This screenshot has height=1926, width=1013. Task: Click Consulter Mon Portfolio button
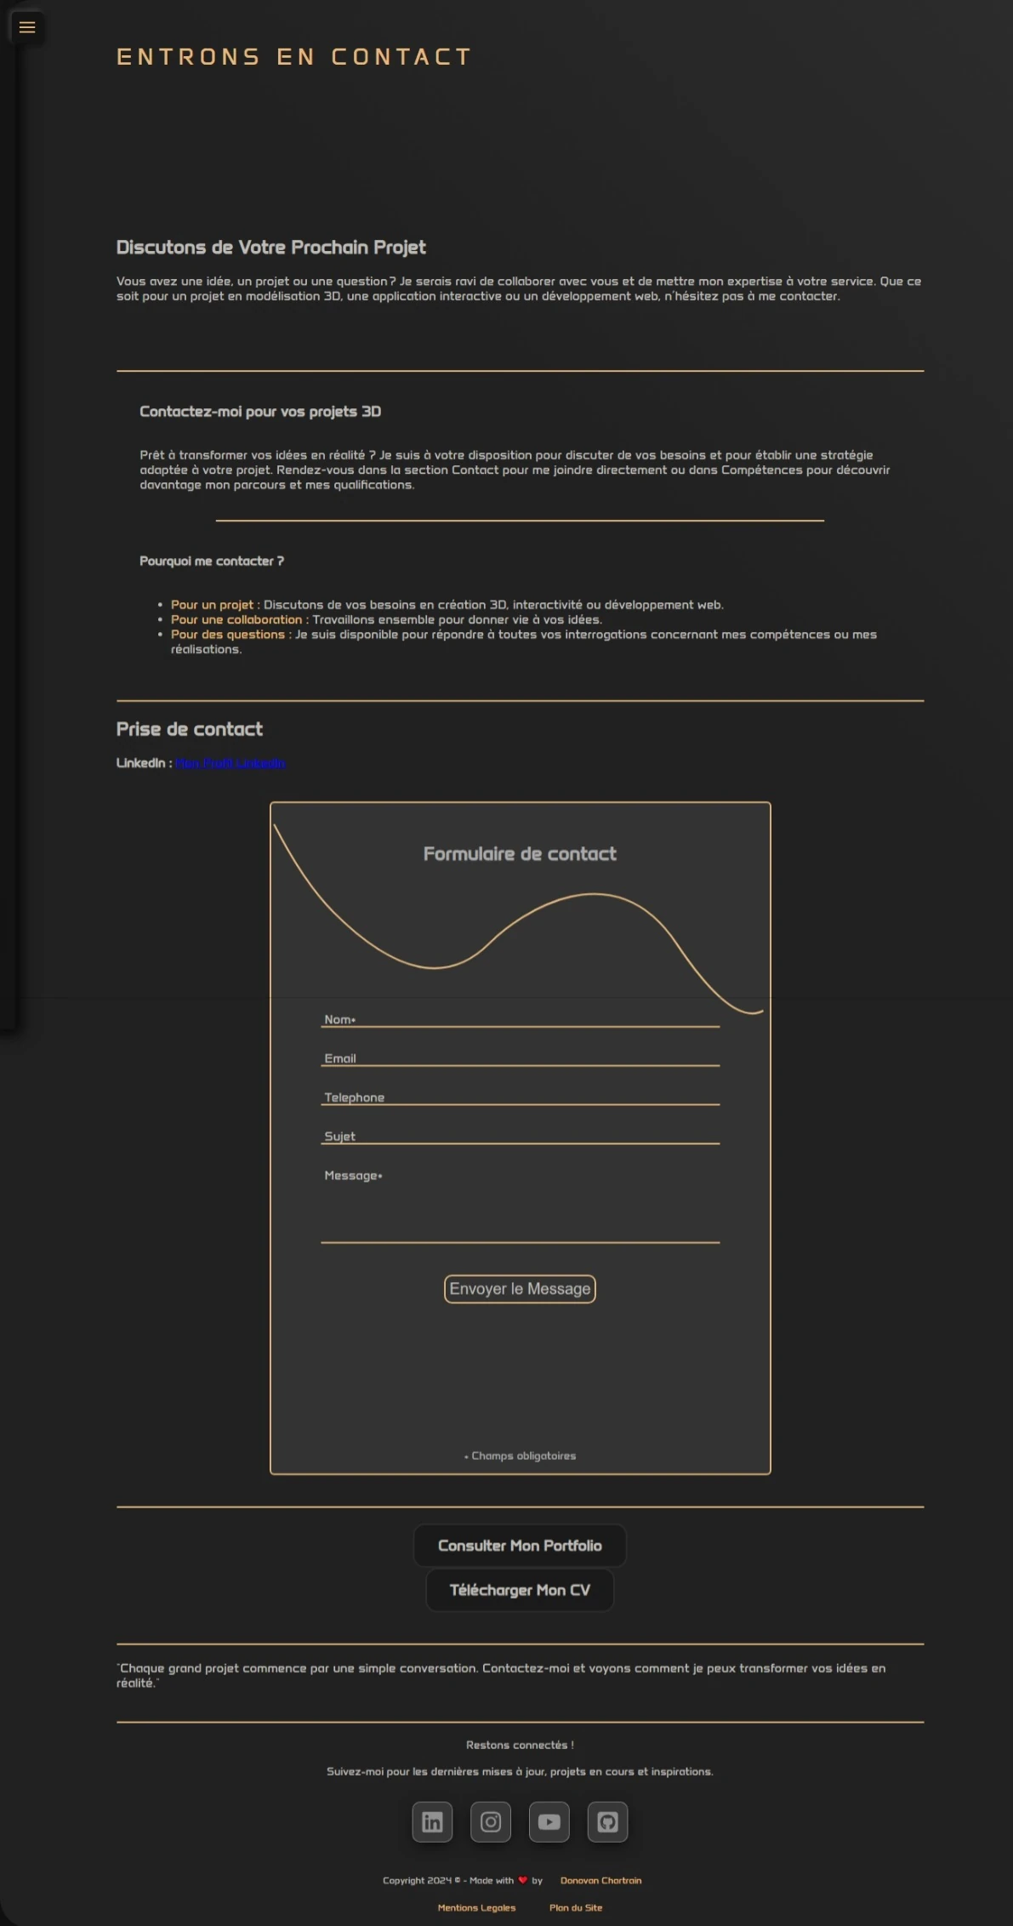pos(520,1546)
